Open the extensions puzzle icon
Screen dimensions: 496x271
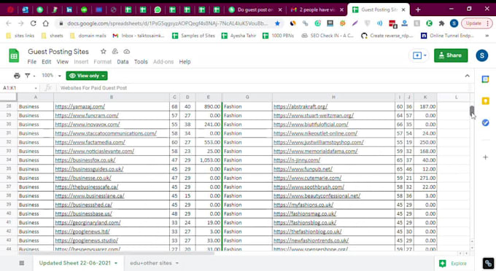tap(441, 23)
